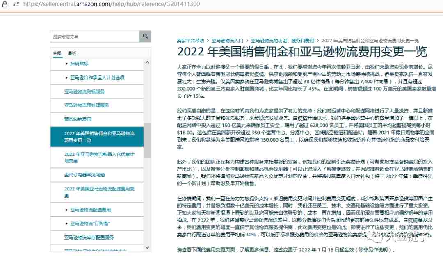Screen dimensions: 443x256
Task: Open 扫码贴标 help article
Action: 79,64
